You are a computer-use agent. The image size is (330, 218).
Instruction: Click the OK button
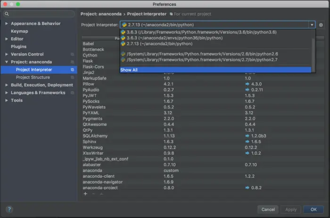[x=313, y=210]
